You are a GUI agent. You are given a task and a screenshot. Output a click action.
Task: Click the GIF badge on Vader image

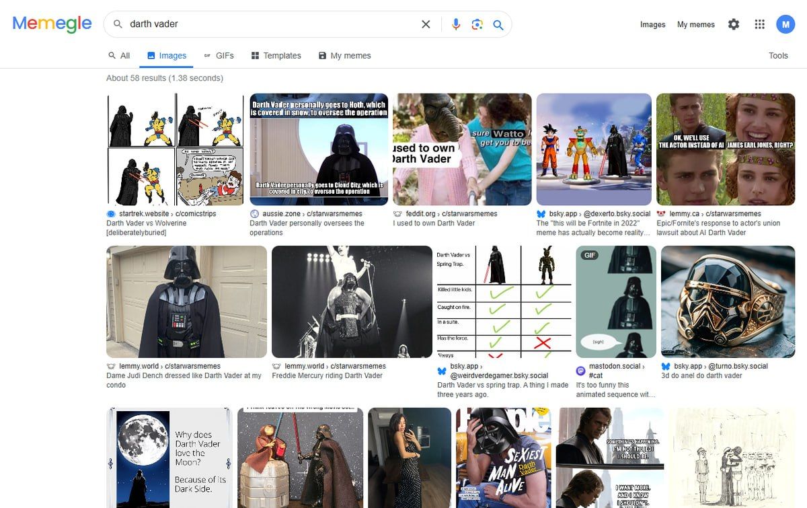(590, 255)
